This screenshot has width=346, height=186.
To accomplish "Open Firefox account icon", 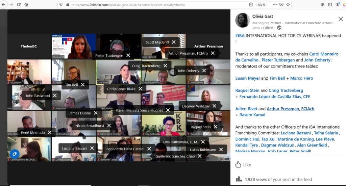I will click(x=338, y=4).
